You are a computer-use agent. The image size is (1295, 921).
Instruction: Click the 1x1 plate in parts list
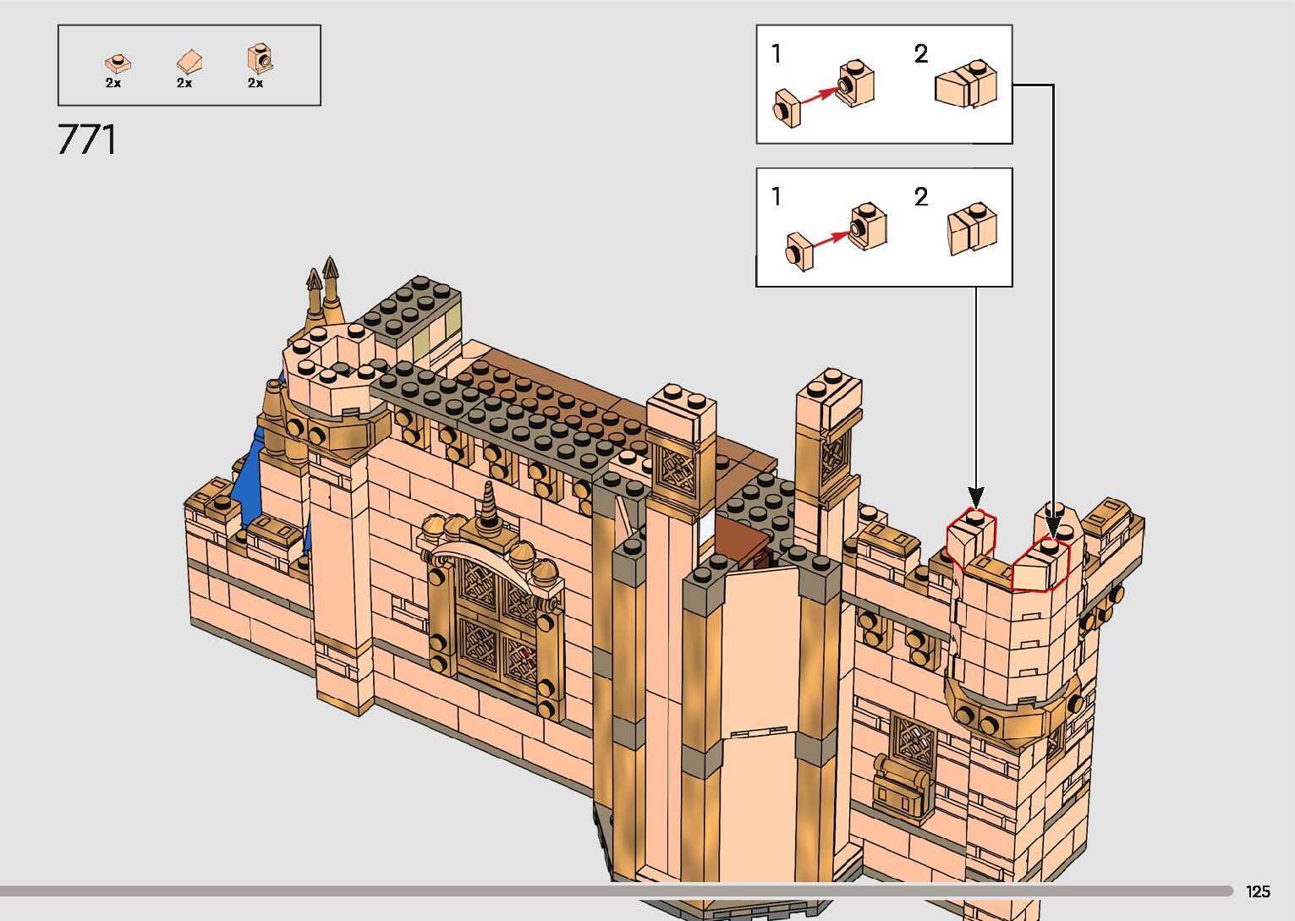pos(118,63)
